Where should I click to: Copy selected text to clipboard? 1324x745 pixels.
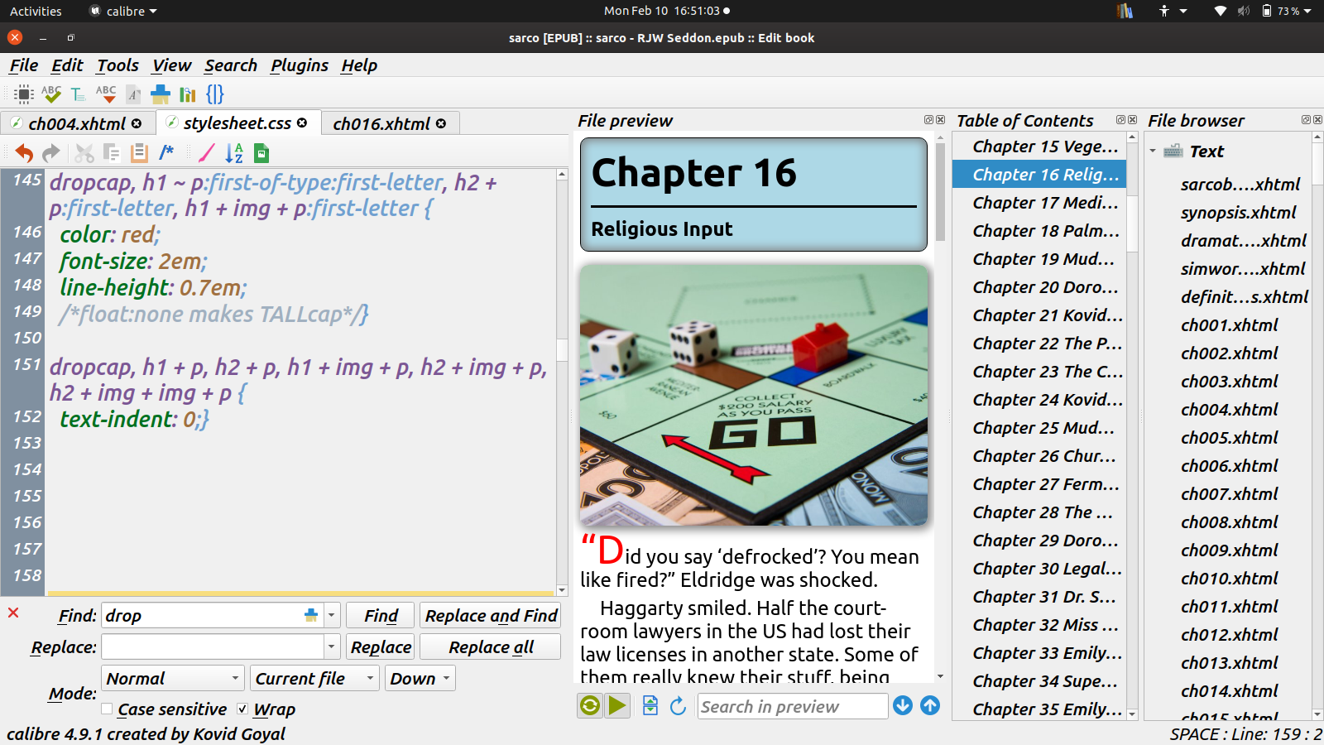tap(112, 152)
